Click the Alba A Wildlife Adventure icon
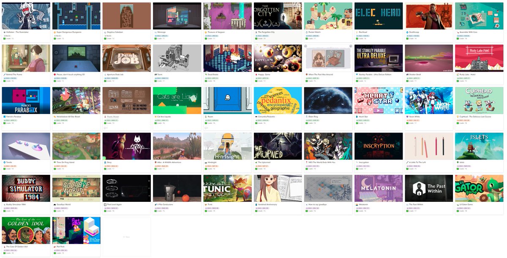507x258 pixels. point(155,162)
